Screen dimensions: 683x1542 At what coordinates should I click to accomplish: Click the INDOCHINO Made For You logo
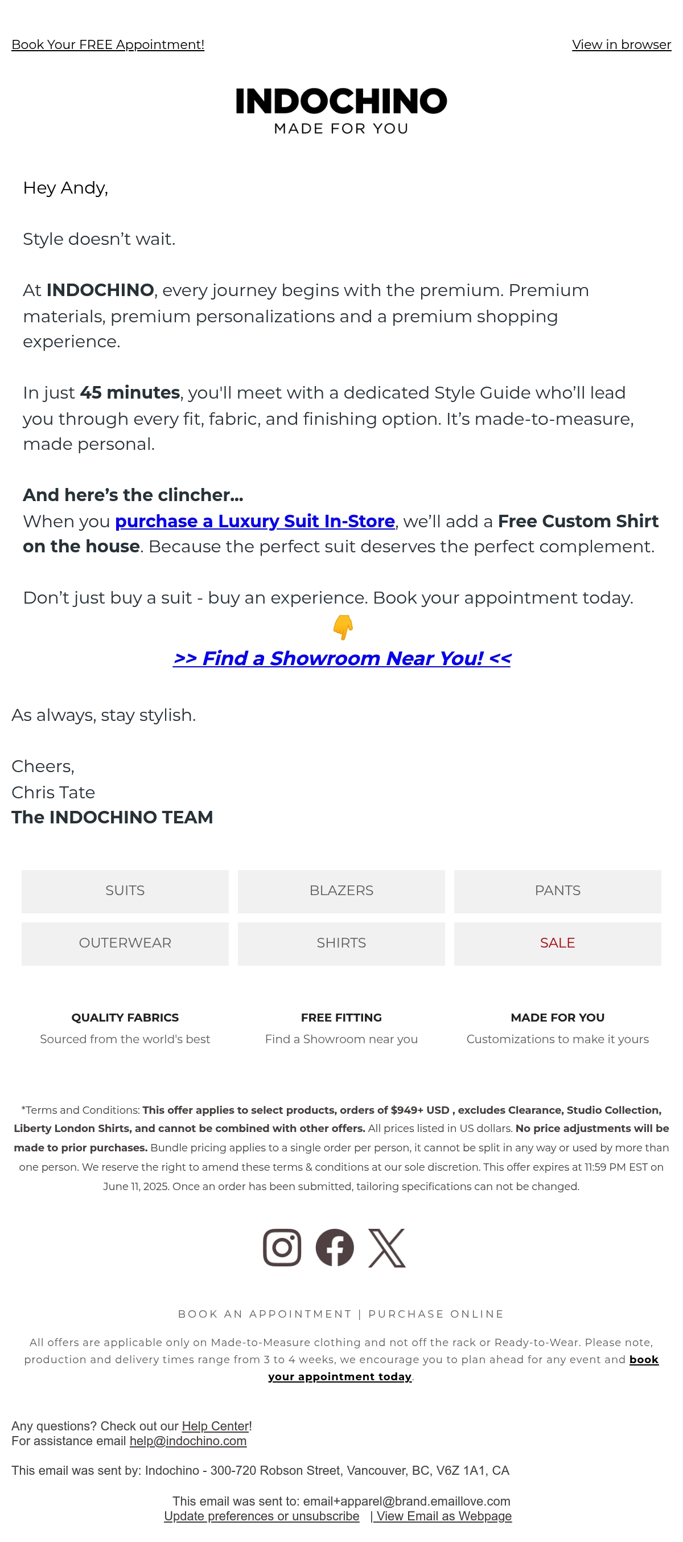click(341, 110)
